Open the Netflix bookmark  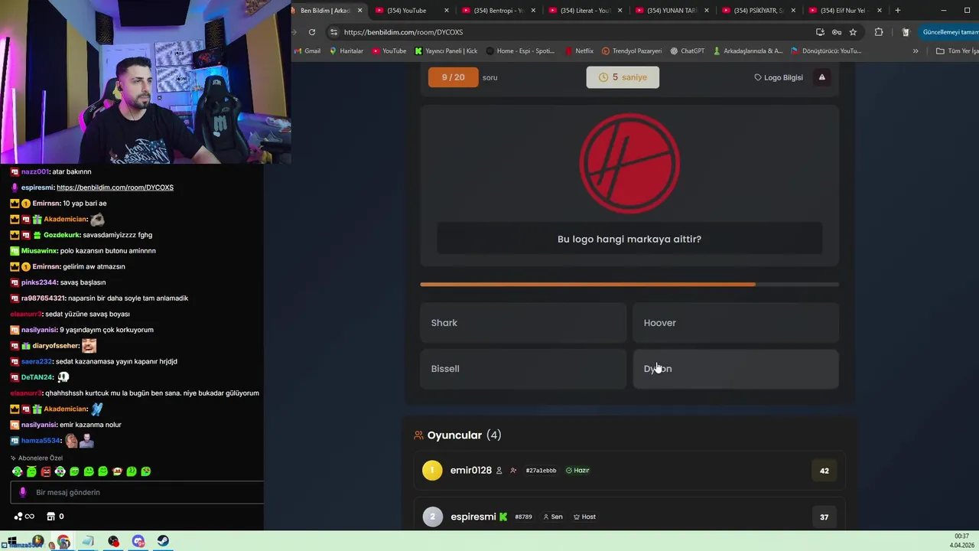point(579,51)
